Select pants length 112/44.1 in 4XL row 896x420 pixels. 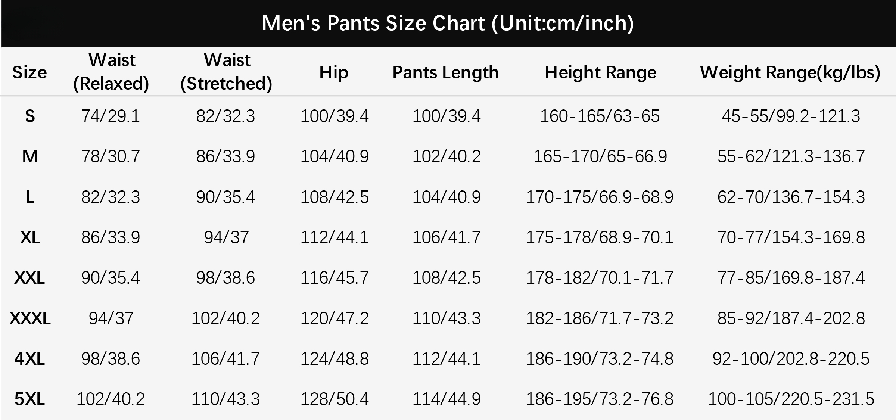tap(447, 359)
